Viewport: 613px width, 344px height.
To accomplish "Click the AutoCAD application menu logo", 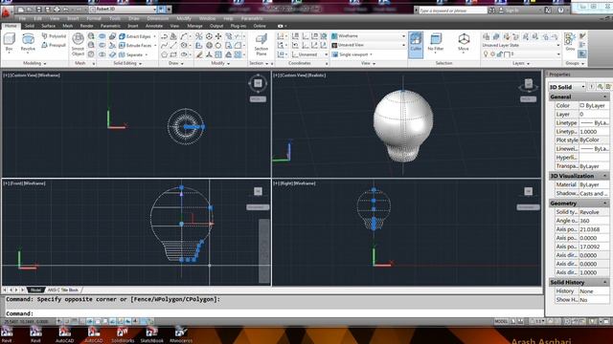I will (6, 12).
